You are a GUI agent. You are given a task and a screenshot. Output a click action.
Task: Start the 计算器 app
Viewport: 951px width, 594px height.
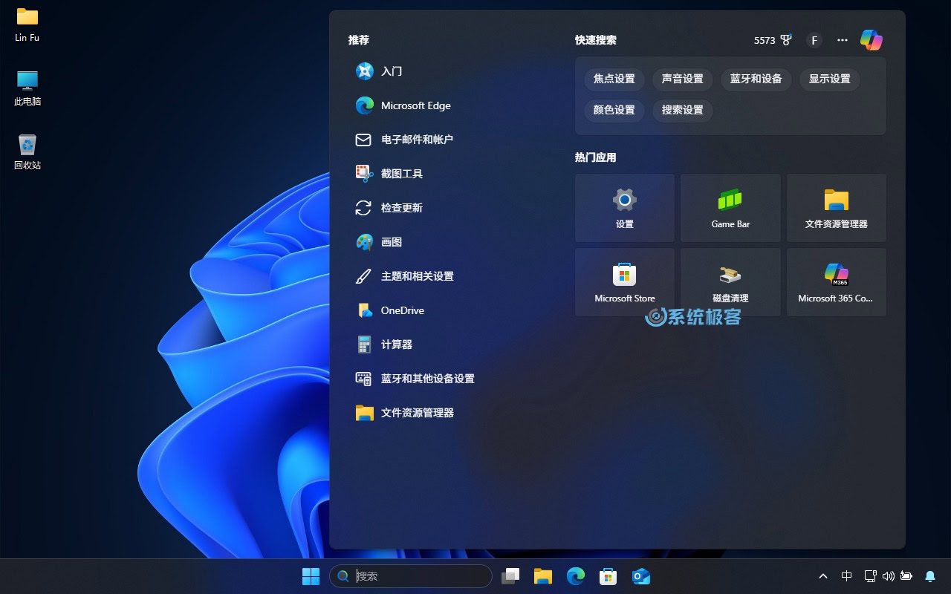point(396,344)
